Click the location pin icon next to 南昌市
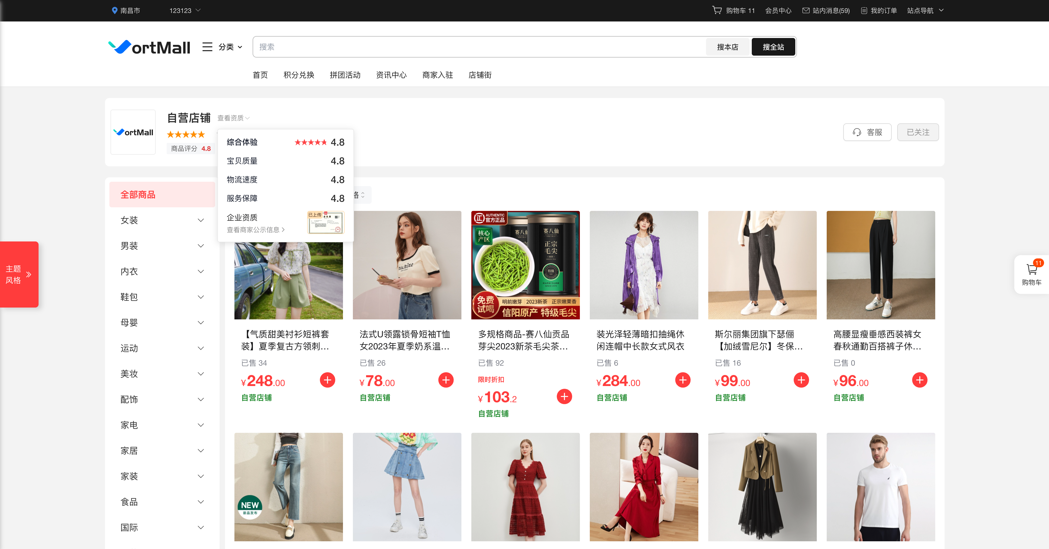The image size is (1049, 549). pyautogui.click(x=114, y=10)
